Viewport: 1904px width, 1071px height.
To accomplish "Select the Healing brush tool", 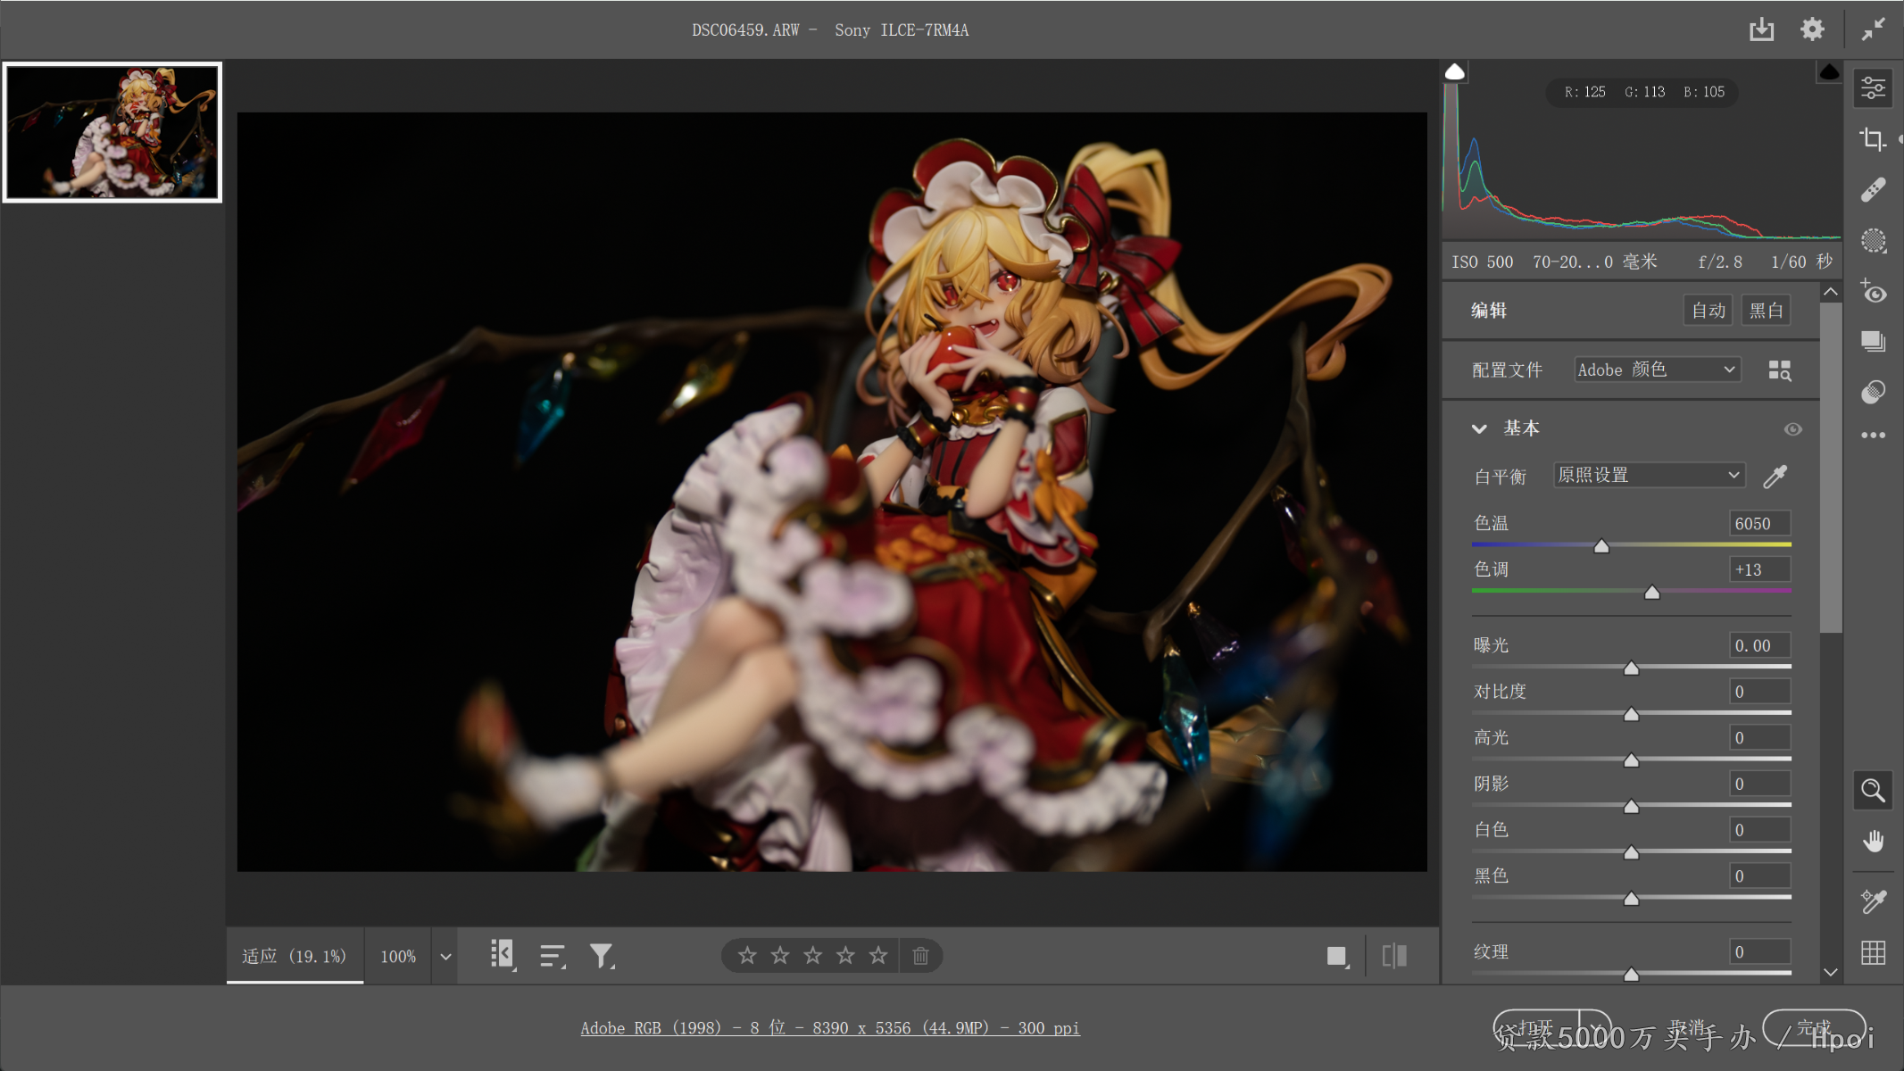I will [x=1873, y=189].
